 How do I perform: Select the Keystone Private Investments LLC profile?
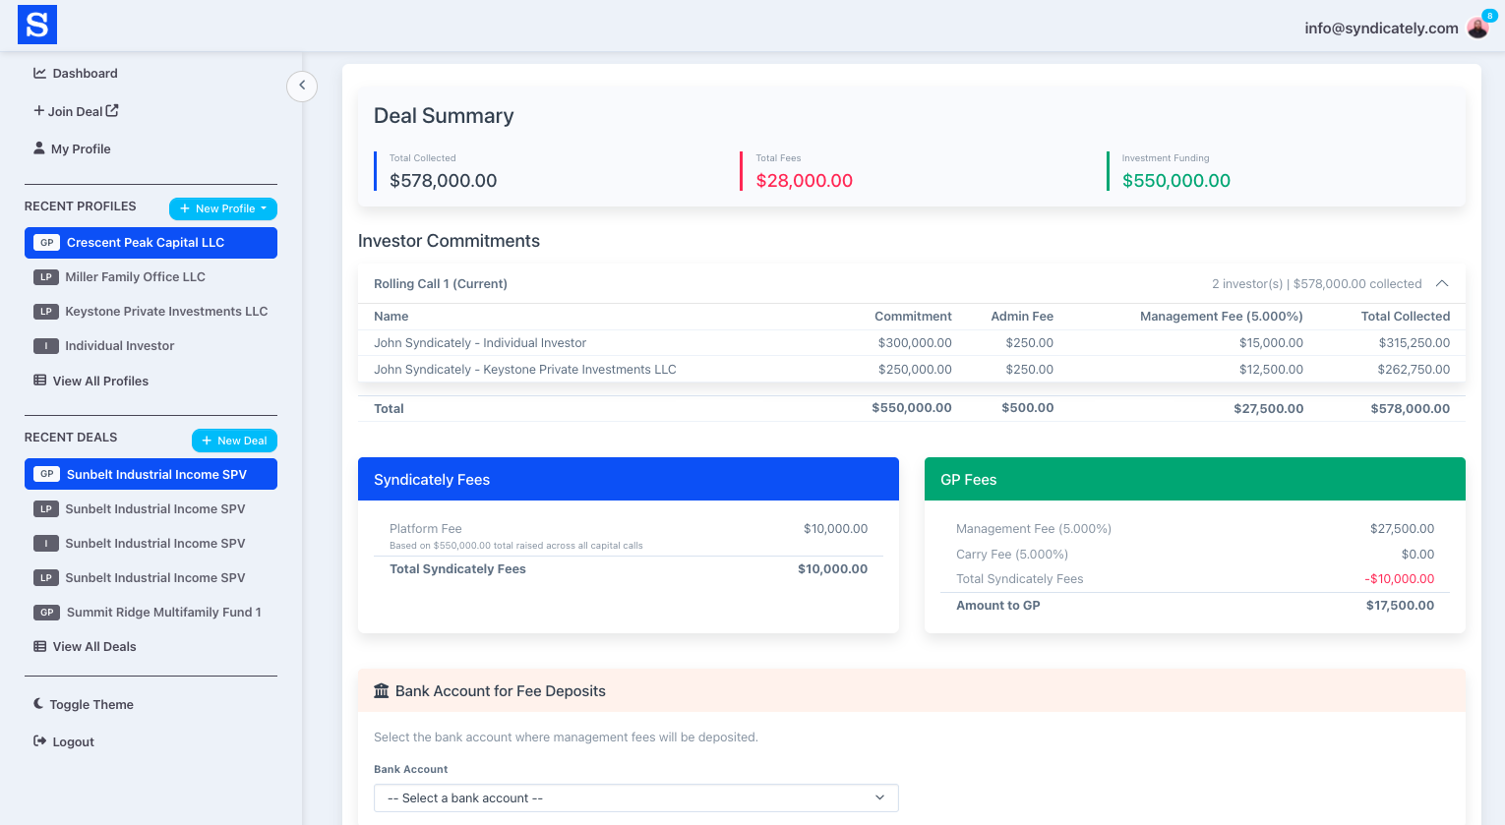pos(166,312)
